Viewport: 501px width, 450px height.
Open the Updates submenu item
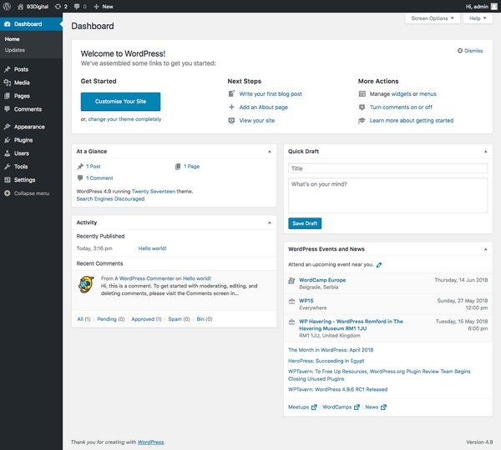tap(15, 50)
